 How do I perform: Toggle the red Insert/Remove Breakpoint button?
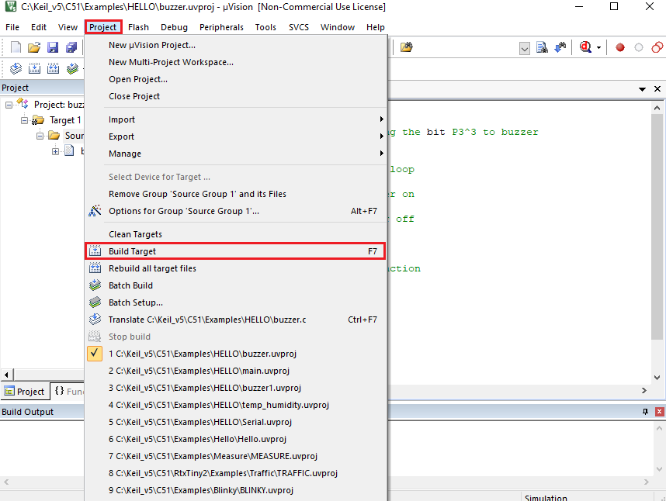point(620,47)
